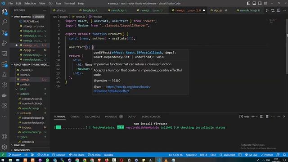
Task: Open the Docker whale view
Action: [x=4, y=95]
